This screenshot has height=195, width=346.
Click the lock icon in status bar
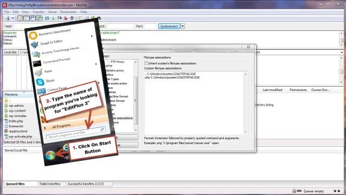click(294, 191)
